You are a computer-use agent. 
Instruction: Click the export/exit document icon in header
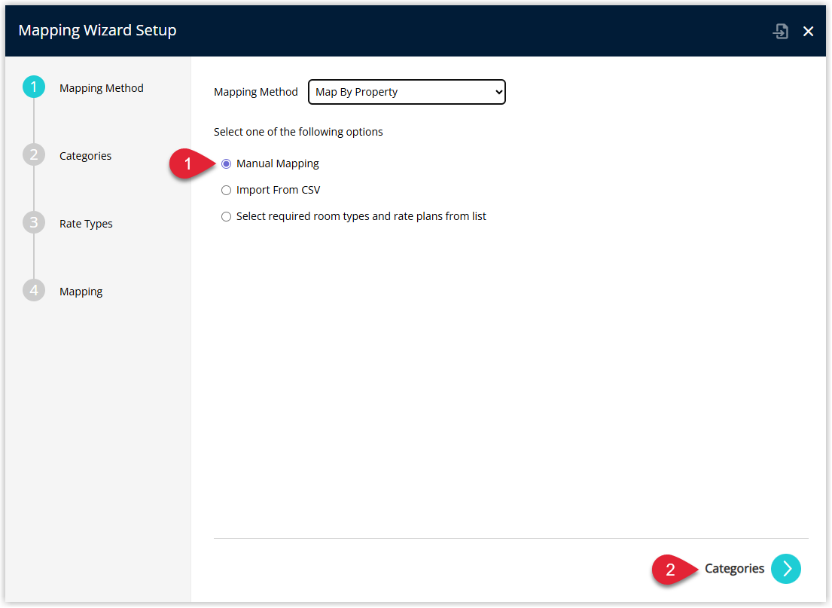780,32
